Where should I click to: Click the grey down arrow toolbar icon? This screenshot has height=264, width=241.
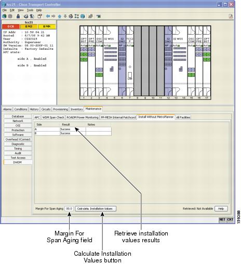65,16
